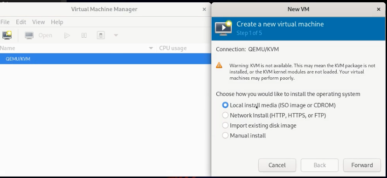Click the Create a new virtual machine header icon
Screen dimensions: 387x178
(x=223, y=28)
